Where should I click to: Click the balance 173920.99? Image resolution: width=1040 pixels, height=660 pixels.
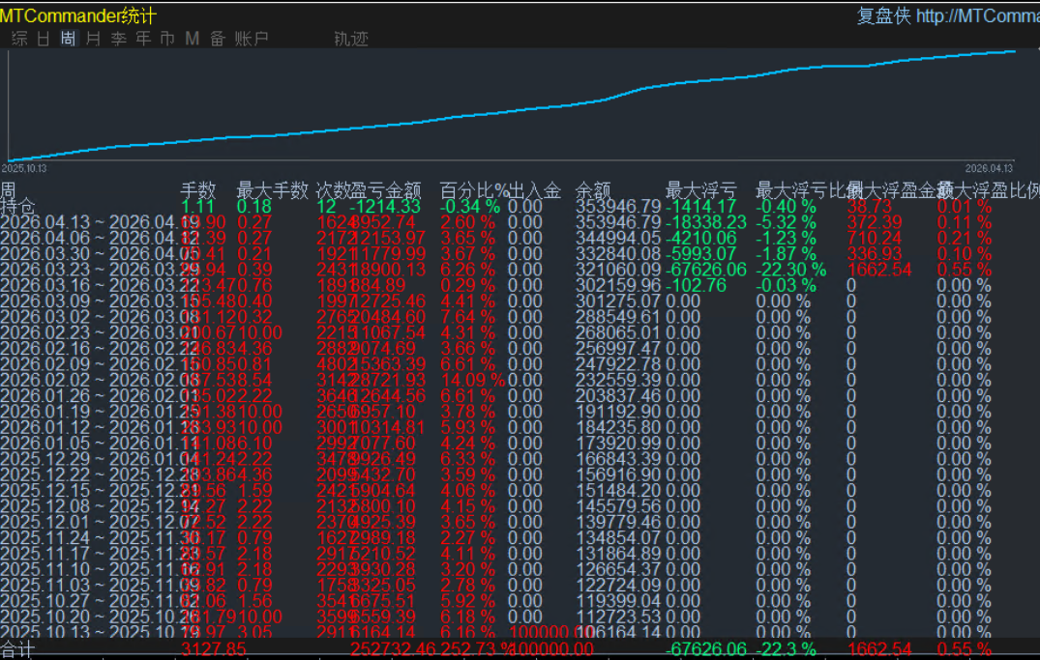tap(618, 444)
